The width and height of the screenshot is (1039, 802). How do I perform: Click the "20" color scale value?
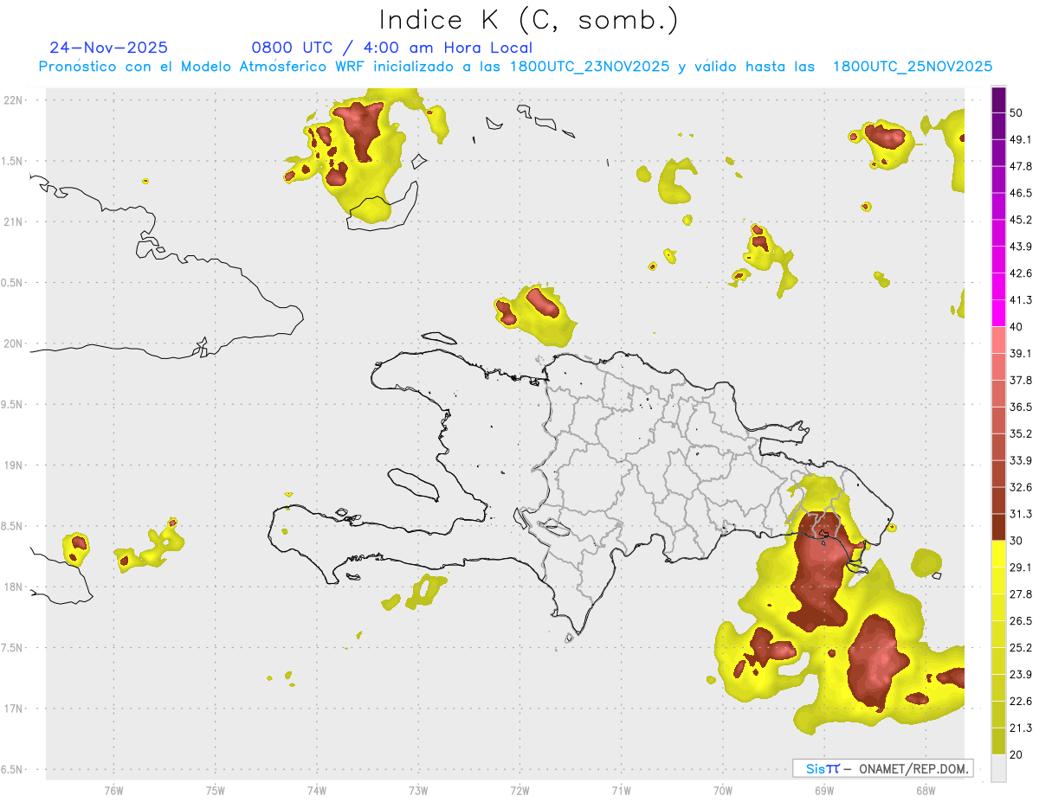pyautogui.click(x=1016, y=755)
